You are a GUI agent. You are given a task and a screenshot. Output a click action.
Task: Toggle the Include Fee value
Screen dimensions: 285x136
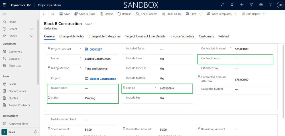(162, 98)
